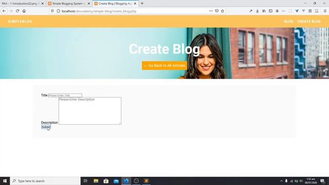Open the Windows Start menu
329x185 pixels.
point(5,181)
